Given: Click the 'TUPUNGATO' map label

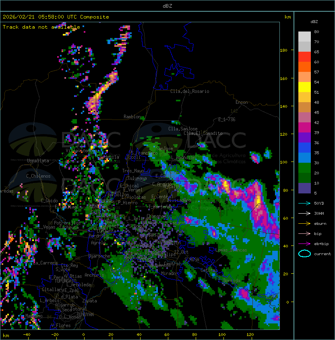Looking at the screenshot, I should (65, 281).
